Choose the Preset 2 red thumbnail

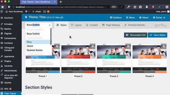tap(78, 58)
